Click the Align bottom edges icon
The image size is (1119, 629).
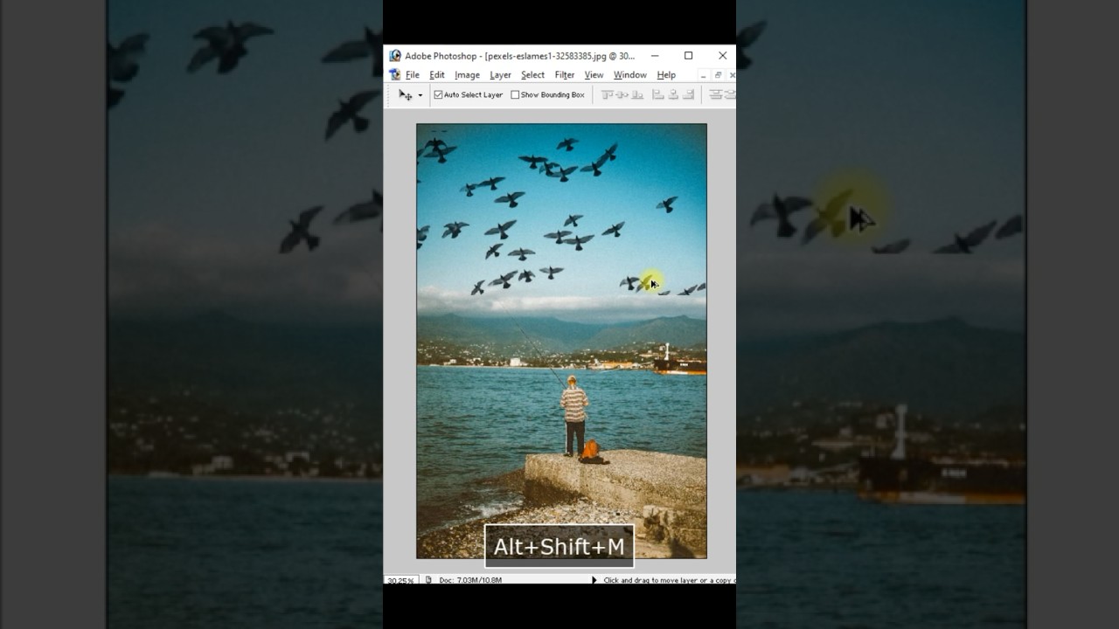(x=637, y=94)
